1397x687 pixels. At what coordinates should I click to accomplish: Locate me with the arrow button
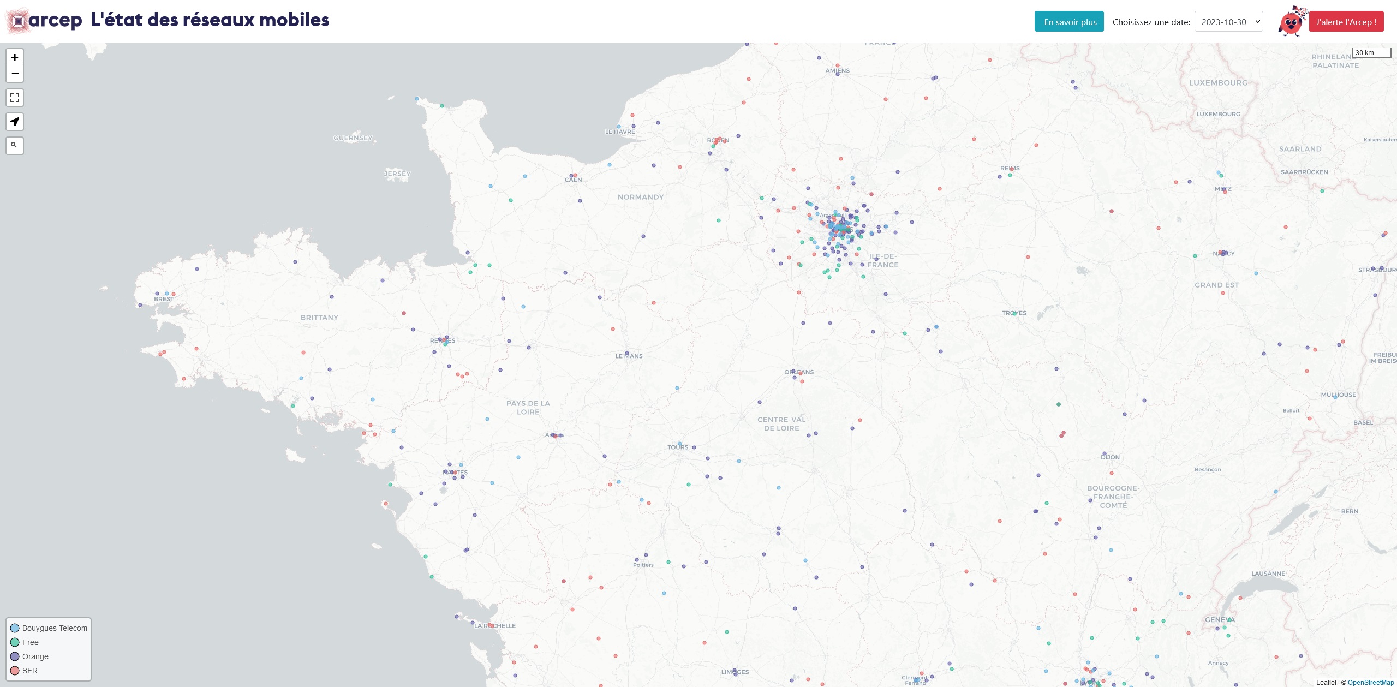point(15,122)
